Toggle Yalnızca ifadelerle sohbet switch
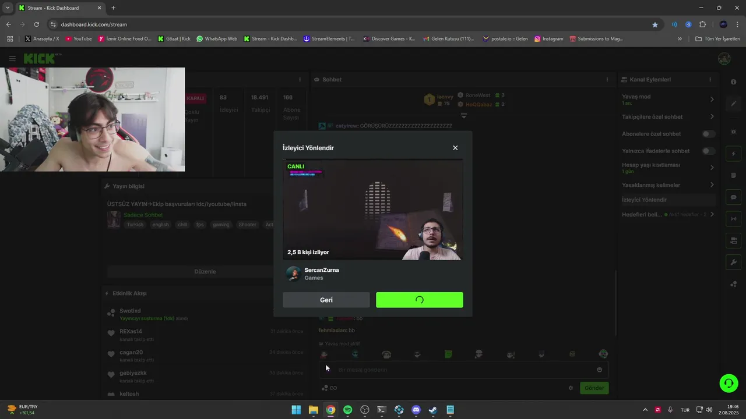 [708, 151]
